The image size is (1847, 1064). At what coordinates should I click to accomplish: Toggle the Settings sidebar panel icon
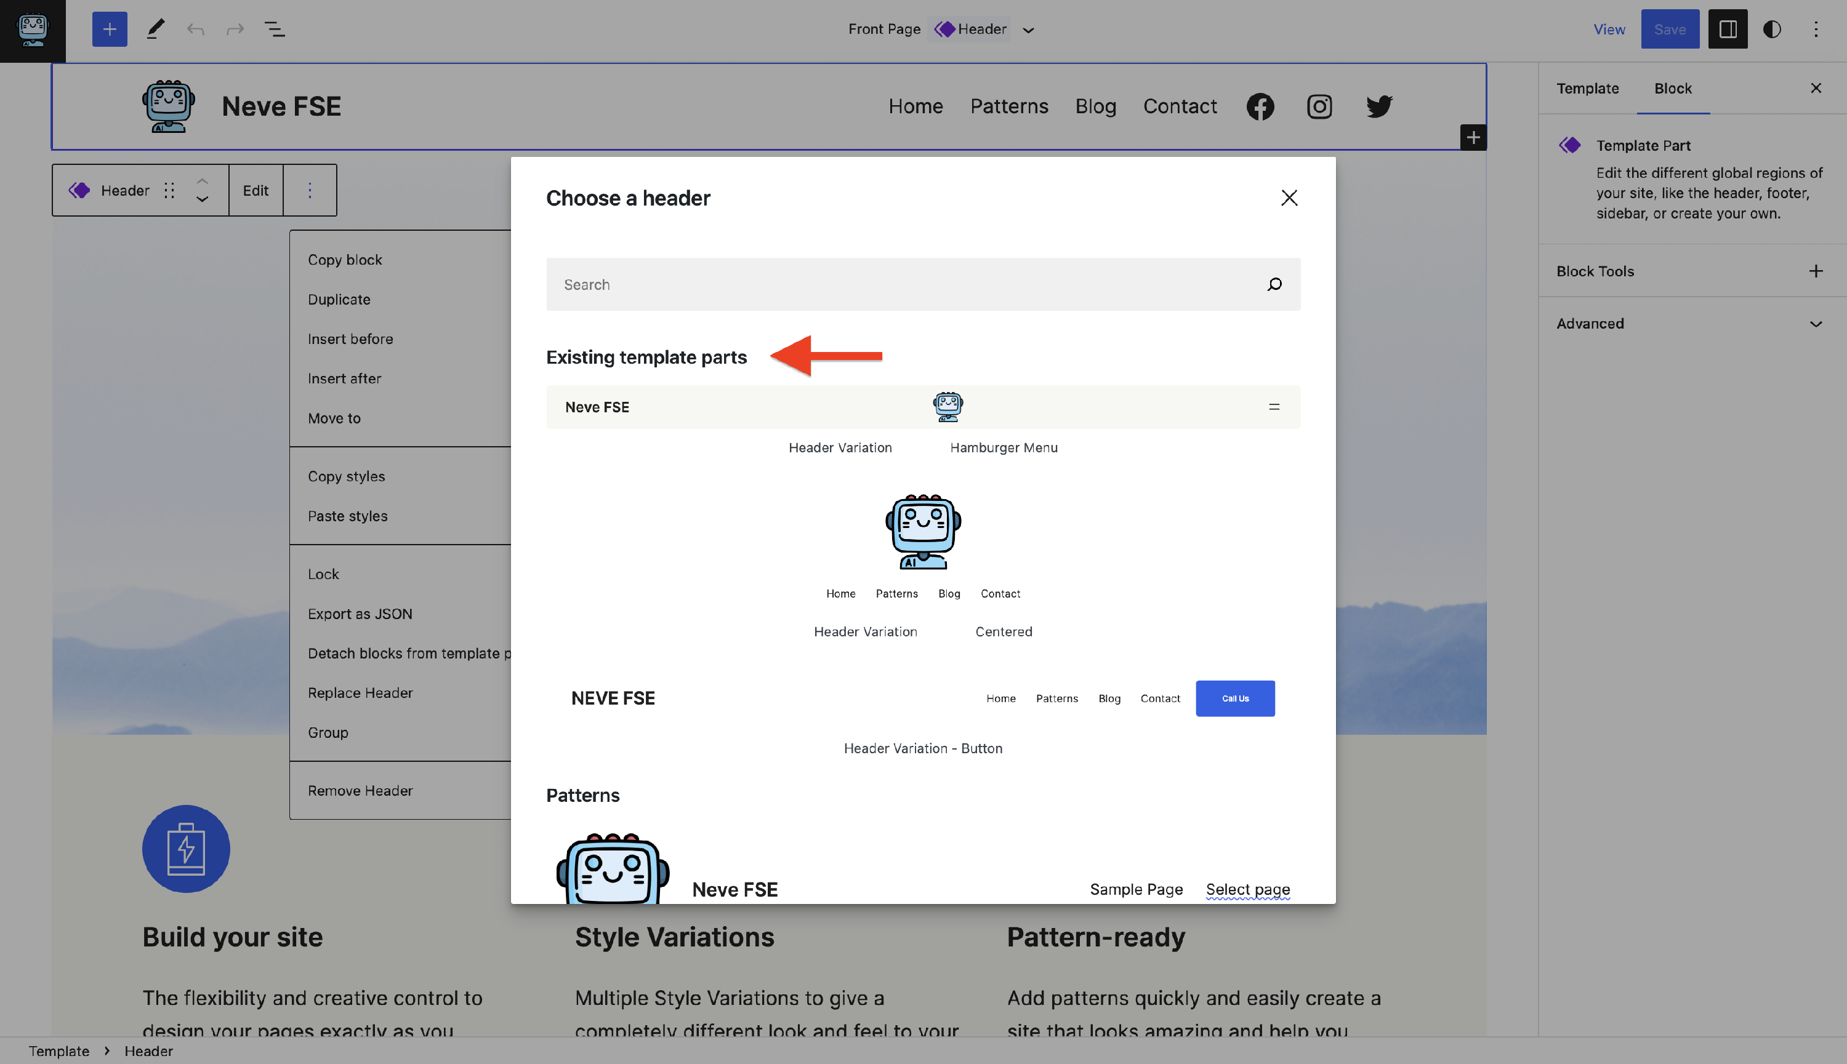pyautogui.click(x=1727, y=30)
